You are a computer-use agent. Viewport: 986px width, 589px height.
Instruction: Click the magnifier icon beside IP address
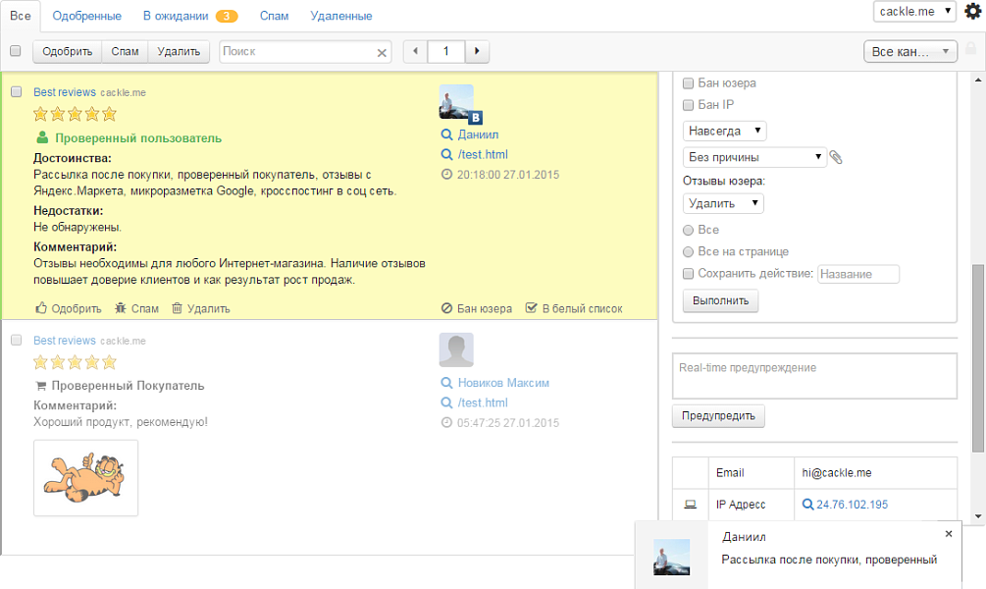coord(807,505)
